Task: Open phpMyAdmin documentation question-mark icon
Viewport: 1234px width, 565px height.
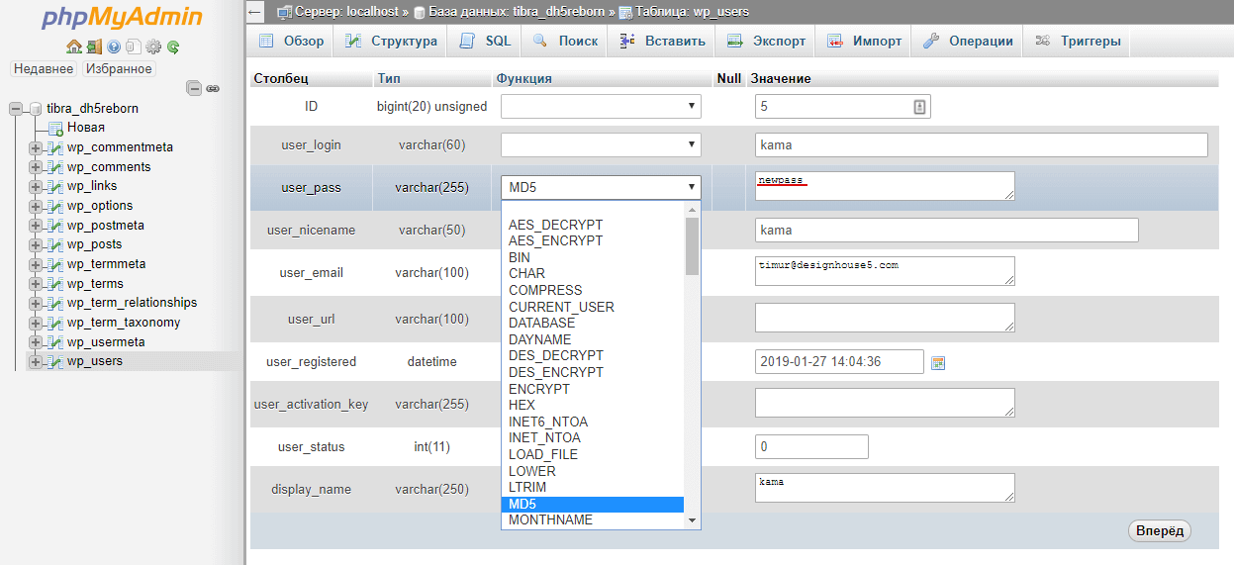Action: (114, 47)
